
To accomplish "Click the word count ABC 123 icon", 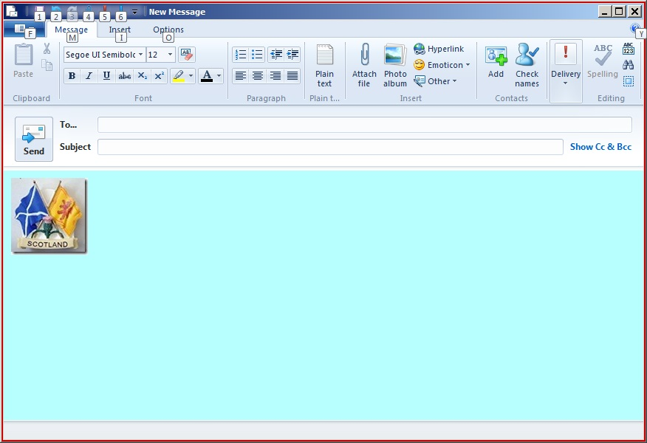I will click(x=628, y=49).
